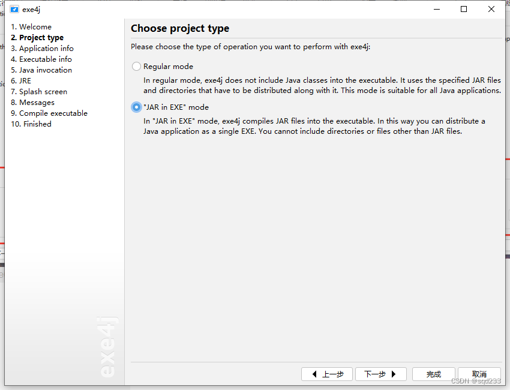Click the "JAR in EXE" mode description text
Viewport: 510px width, 390px height.
(314, 126)
